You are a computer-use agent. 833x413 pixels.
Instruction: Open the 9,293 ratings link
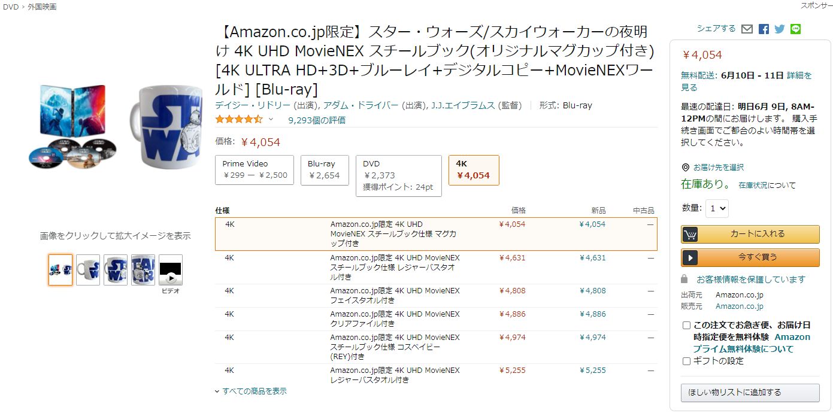316,120
